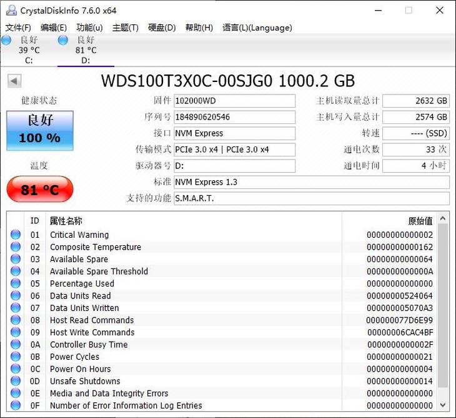Click the transfer mode field PCIe 3.0 x4
Screen dimensions: 456x418
click(234, 150)
